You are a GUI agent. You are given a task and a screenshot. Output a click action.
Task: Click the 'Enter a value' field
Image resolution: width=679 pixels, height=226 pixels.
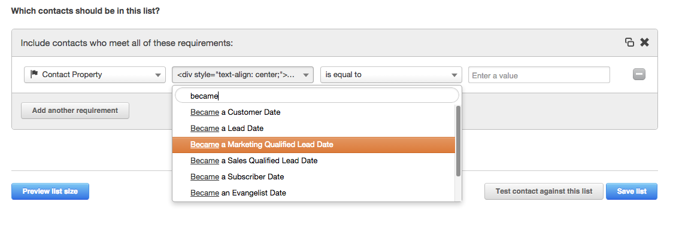click(x=539, y=75)
